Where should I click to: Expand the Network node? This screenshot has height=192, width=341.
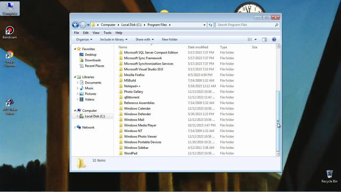(75, 127)
